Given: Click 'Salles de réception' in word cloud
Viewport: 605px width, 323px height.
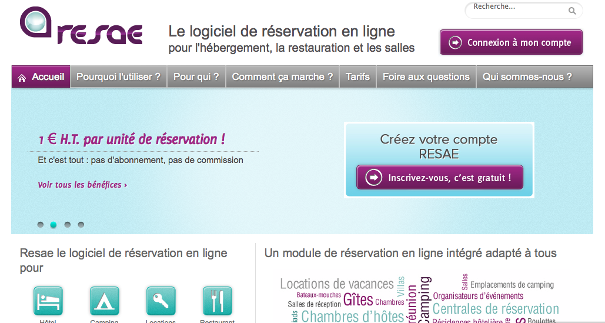Looking at the screenshot, I should (315, 304).
